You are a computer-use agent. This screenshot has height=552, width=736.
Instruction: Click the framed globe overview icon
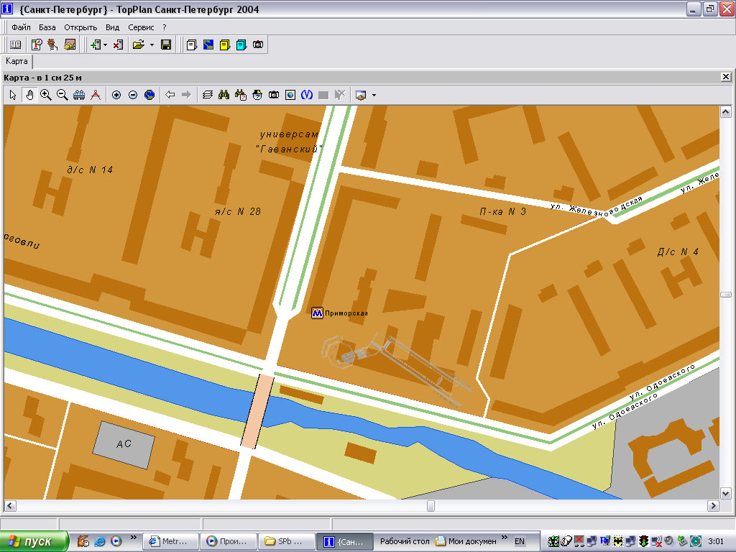pyautogui.click(x=290, y=95)
